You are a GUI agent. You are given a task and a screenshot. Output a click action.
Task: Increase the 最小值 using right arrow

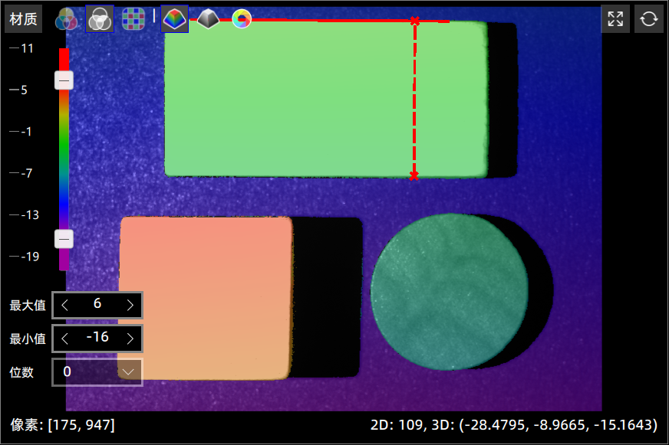(x=130, y=338)
